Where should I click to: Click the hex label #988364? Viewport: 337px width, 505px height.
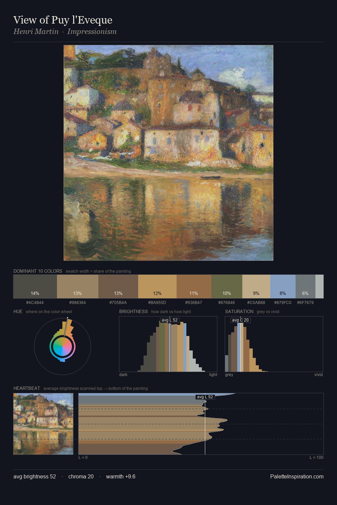point(78,303)
